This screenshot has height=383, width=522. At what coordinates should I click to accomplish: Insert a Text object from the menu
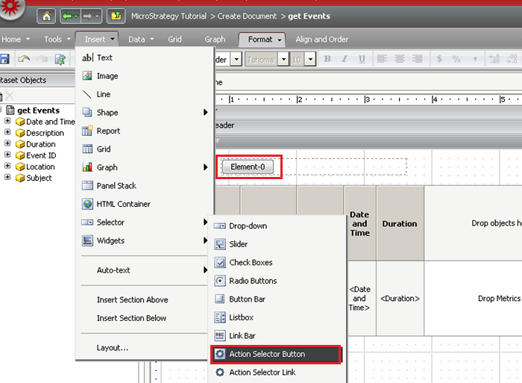coord(144,57)
